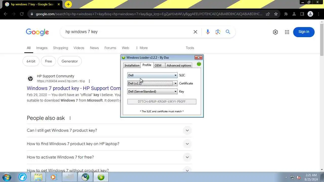The image size is (324, 182).
Task: Switch to the Web search tab
Action: 125,48
